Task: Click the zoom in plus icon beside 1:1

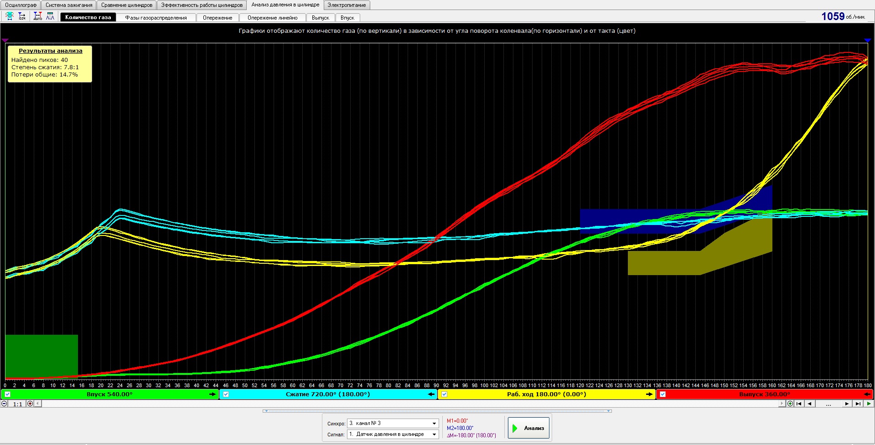Action: click(30, 404)
